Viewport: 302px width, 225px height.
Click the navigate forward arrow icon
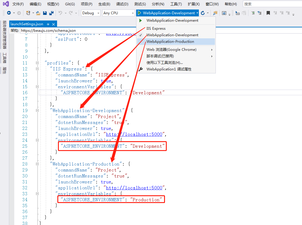tap(19, 13)
